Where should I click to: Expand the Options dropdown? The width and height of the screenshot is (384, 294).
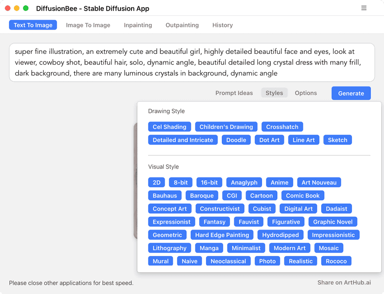tap(306, 93)
